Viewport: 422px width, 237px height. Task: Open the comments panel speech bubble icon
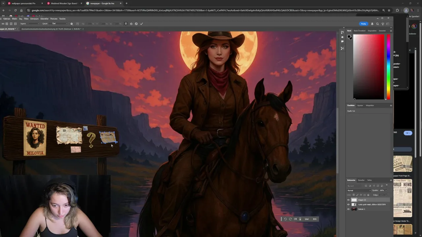click(x=342, y=41)
